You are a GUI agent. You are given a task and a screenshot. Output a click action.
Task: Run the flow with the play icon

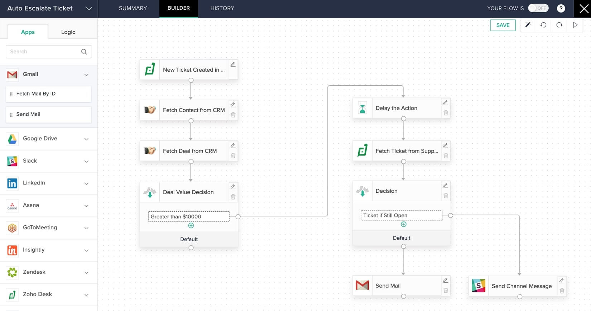click(x=575, y=25)
